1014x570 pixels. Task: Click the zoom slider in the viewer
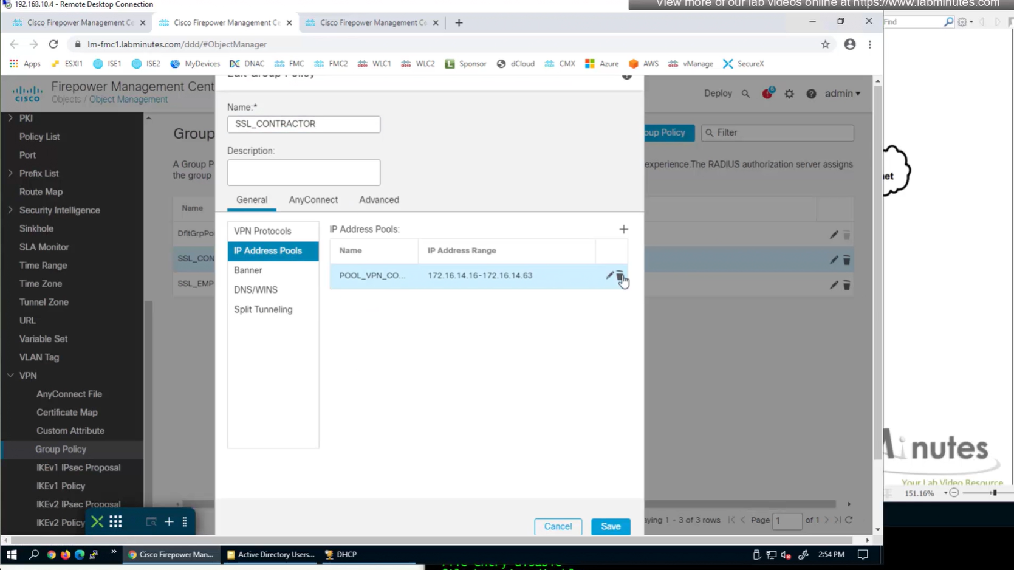pos(994,493)
